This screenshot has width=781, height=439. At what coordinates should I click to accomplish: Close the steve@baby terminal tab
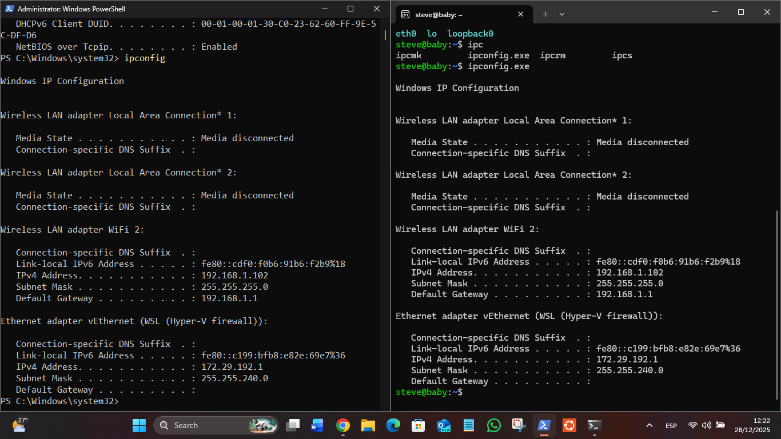(x=521, y=14)
